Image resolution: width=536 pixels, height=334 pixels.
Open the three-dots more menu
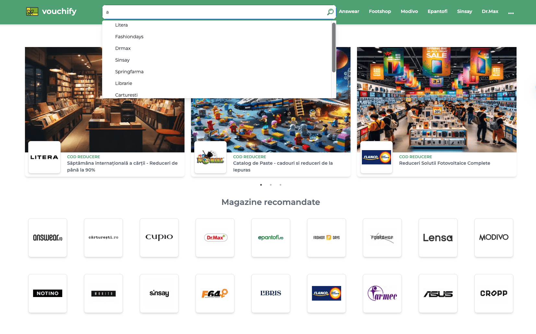pos(511,13)
